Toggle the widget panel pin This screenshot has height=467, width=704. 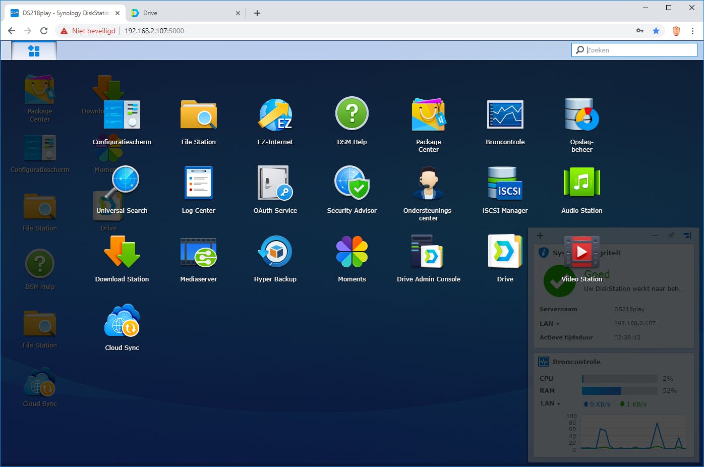[671, 236]
